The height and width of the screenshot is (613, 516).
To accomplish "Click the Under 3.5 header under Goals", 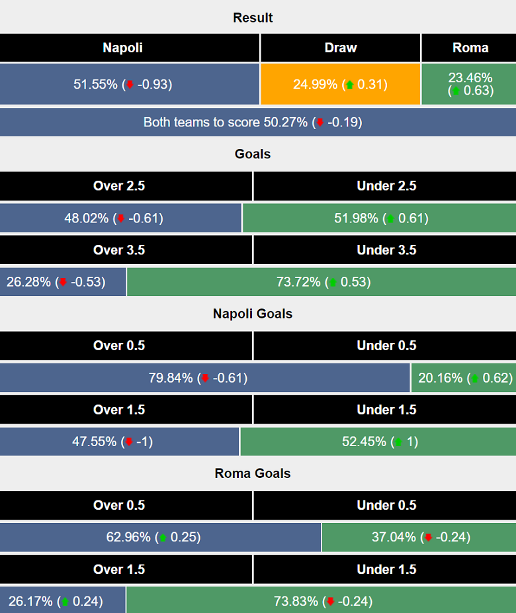I will [386, 250].
